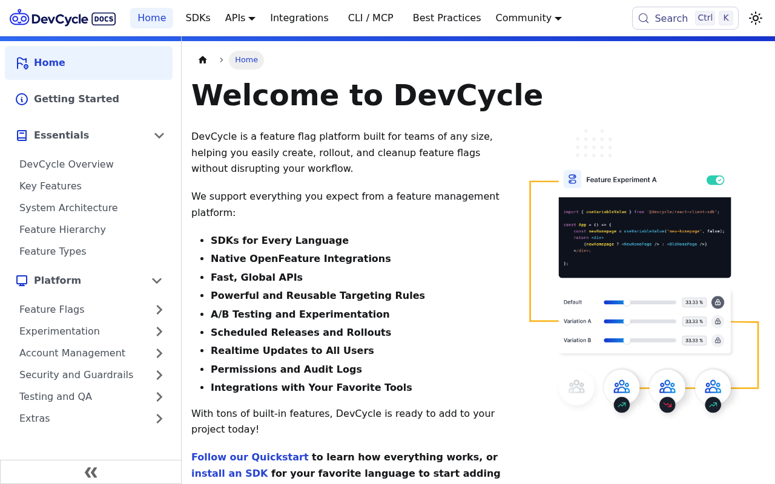Click 'Native OpenFeature Integrations' bullet text
Viewport: 775px width, 484px height.
pos(301,259)
